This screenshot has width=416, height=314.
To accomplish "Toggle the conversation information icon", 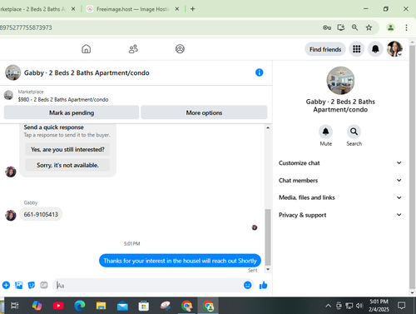I will 259,72.
